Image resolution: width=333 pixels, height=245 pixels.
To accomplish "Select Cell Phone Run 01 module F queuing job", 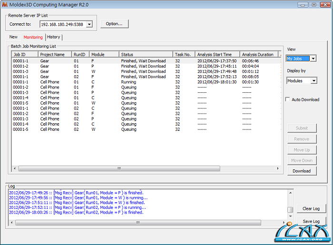I will tap(147, 87).
